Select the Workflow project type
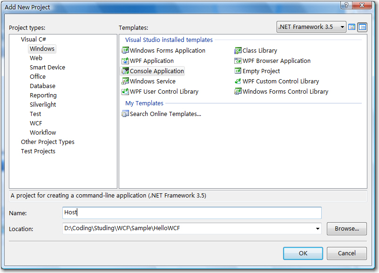Image resolution: width=379 pixels, height=273 pixels. (43, 132)
